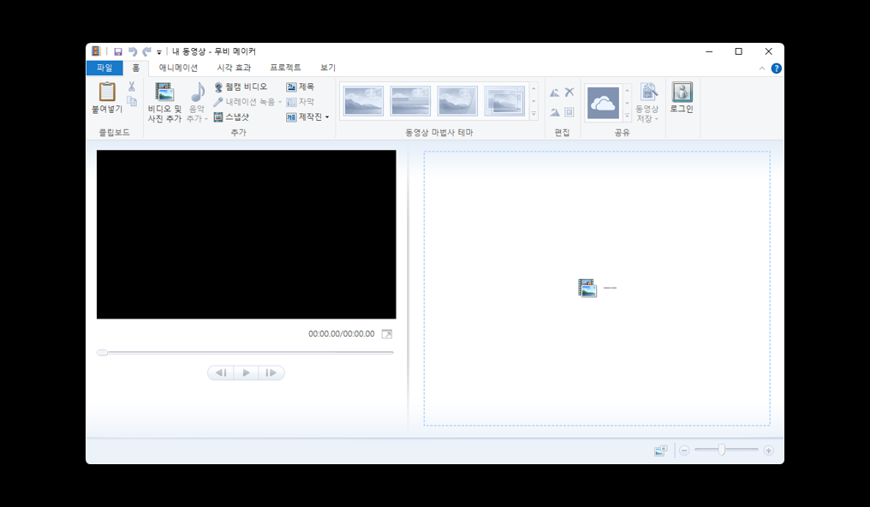Open the quick access toolbar customize dropdown
Screen dimensions: 870x507
[158, 52]
